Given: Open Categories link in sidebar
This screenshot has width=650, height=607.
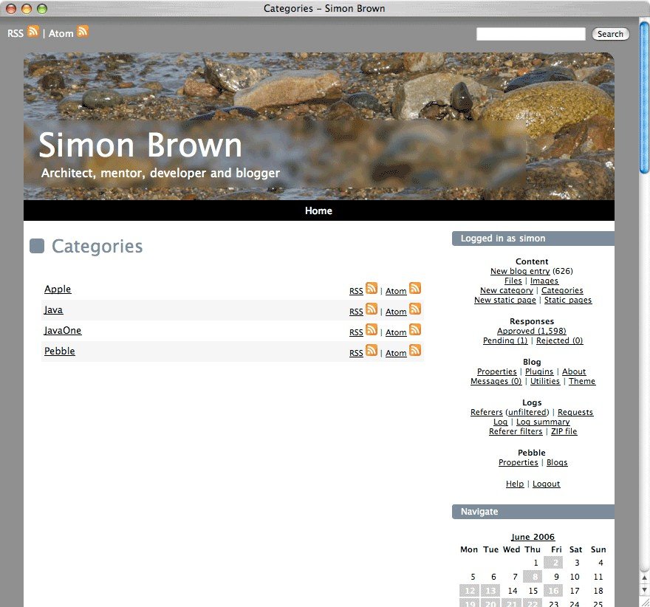Looking at the screenshot, I should [x=562, y=290].
